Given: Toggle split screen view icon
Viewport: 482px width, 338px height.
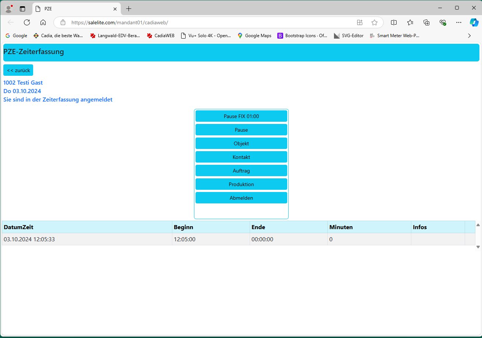Looking at the screenshot, I should (x=394, y=22).
